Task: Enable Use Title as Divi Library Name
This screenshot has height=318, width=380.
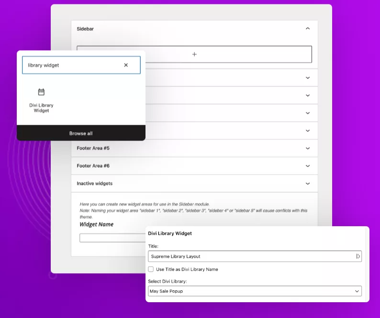Action: click(151, 269)
